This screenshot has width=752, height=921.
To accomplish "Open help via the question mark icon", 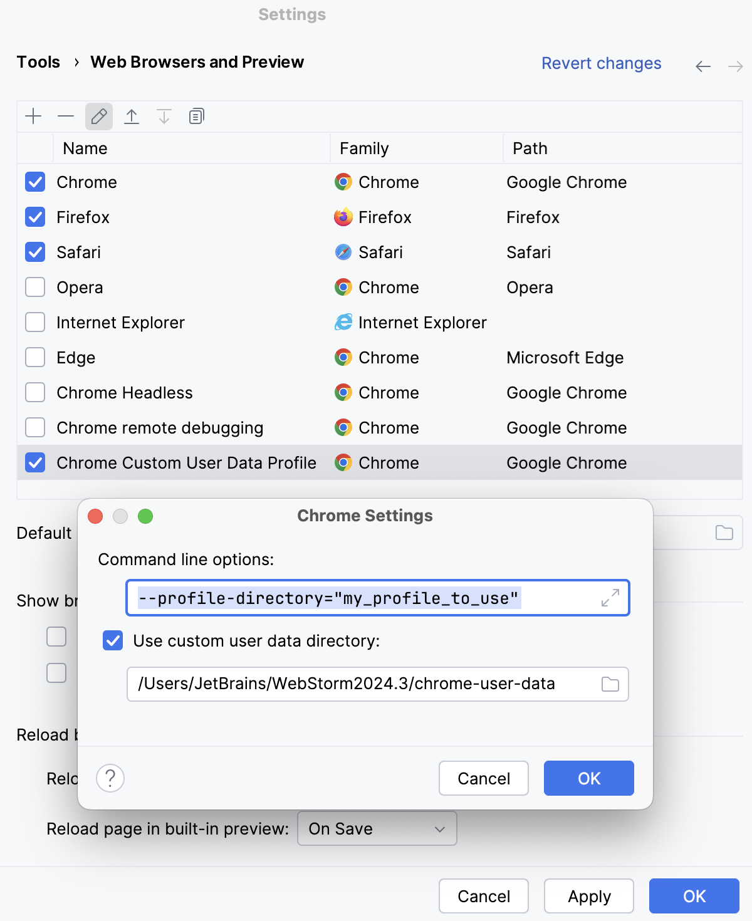I will pos(110,778).
